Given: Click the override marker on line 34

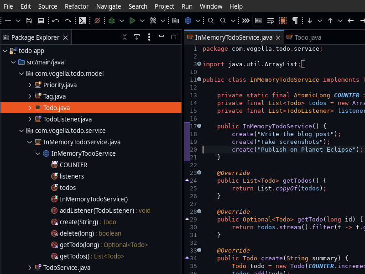Looking at the screenshot, I should [x=187, y=258].
